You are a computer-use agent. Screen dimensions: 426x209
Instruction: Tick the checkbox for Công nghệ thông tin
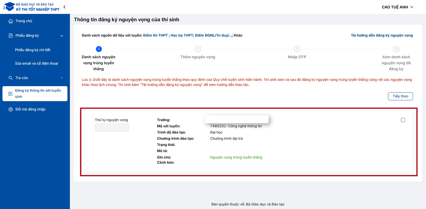point(403,120)
